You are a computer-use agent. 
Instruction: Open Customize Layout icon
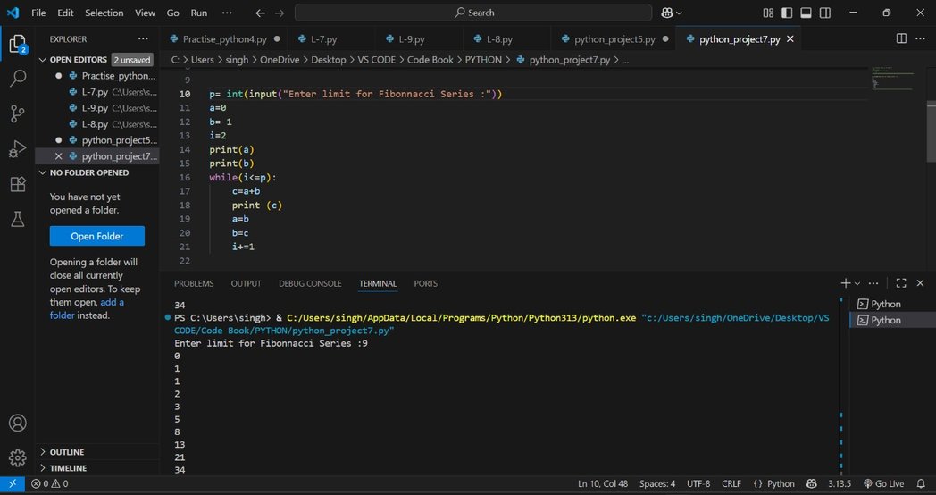click(x=768, y=13)
